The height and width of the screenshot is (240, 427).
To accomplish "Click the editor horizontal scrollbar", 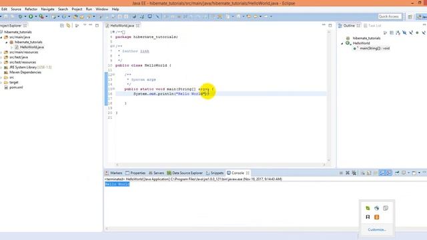I will click(221, 165).
